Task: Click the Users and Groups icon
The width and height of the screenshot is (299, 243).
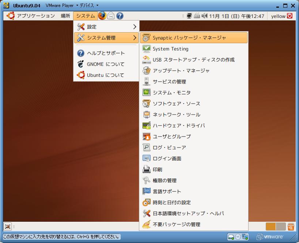Action: (x=147, y=137)
